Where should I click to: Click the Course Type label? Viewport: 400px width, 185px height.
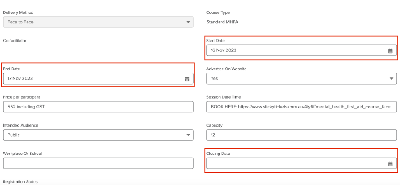point(218,12)
